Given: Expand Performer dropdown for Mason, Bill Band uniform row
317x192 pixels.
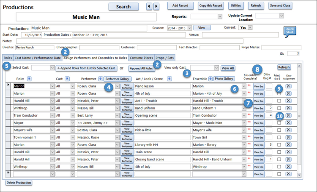Looking at the screenshot, I should point(117,108).
